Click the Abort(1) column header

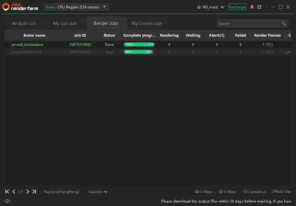pyautogui.click(x=217, y=35)
